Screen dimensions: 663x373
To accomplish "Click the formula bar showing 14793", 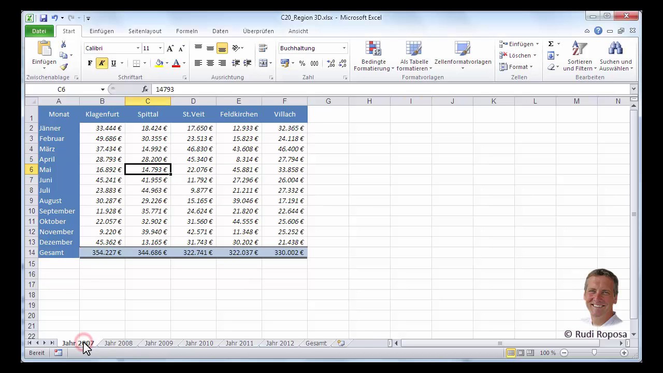I will [x=391, y=90].
